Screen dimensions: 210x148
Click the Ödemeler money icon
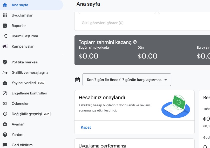tap(5, 103)
